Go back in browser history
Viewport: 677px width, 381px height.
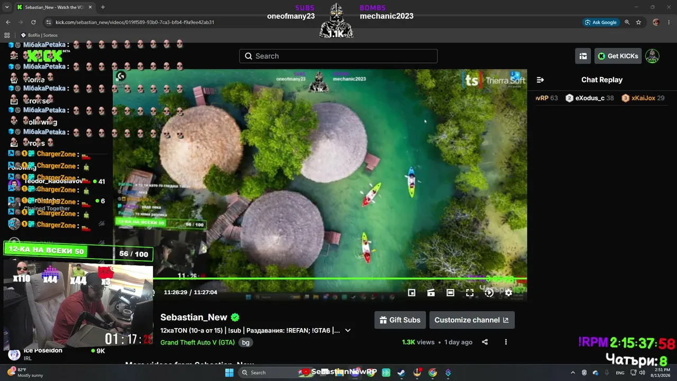(8, 22)
